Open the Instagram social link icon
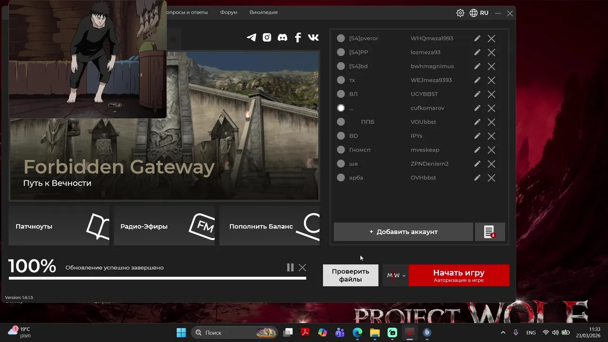 pyautogui.click(x=267, y=38)
